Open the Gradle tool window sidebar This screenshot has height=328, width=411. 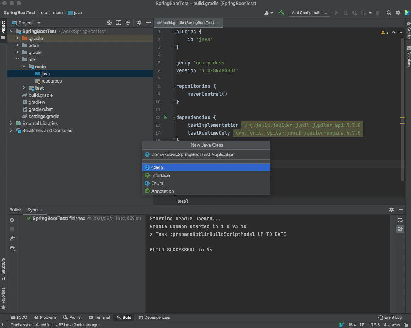409,30
